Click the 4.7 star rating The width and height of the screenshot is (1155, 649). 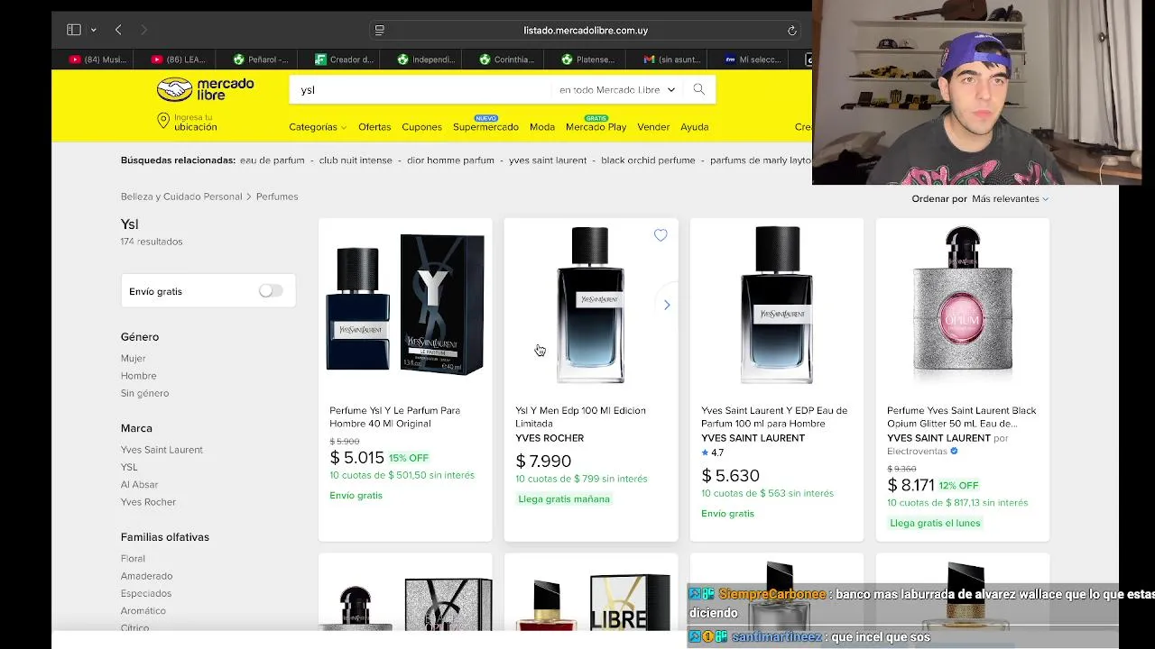coord(713,452)
